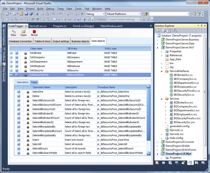Sort by Operation Name column header
Screen dimensions: 210x173
click(x=48, y=87)
